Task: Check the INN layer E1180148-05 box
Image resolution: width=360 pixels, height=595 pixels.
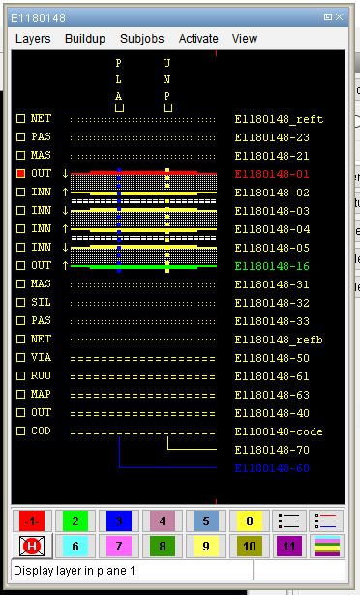Action: point(21,247)
